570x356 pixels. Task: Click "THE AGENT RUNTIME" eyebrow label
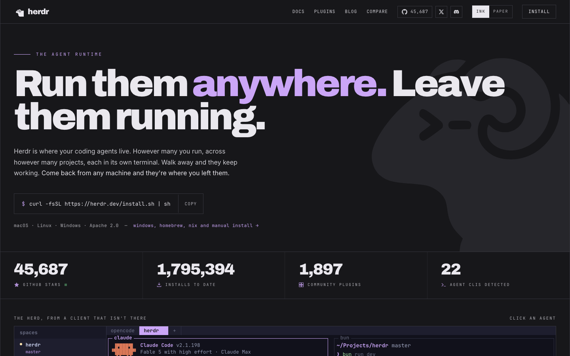69,55
